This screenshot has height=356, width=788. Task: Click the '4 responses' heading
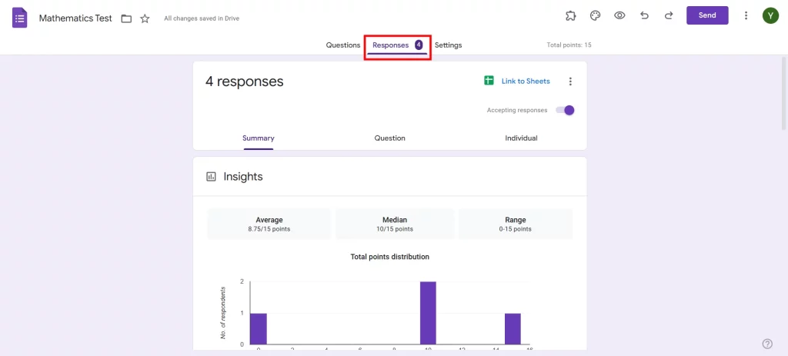click(x=244, y=82)
